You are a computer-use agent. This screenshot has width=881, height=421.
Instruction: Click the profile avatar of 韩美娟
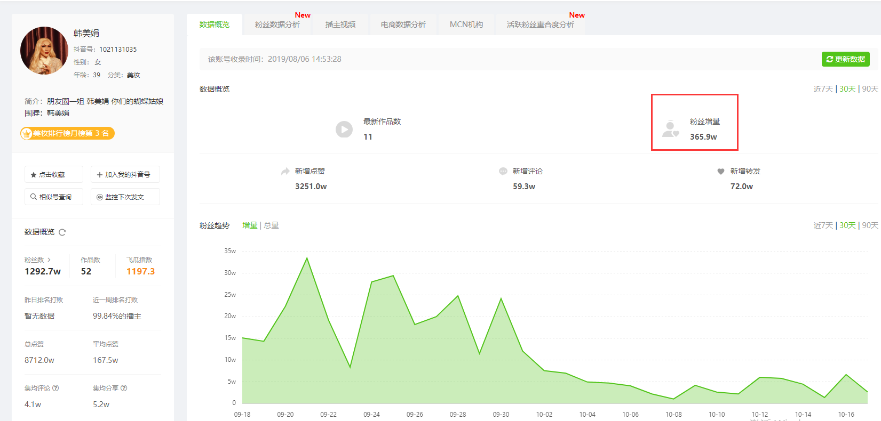click(44, 51)
